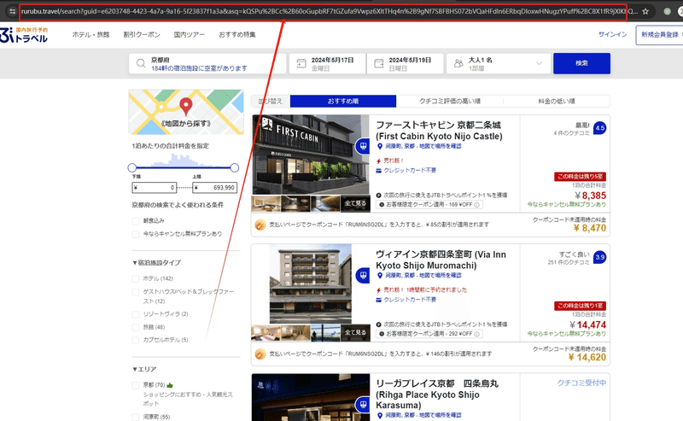Viewport: 683px width, 421px height.
Task: Click 新規会員登録 button
Action: [x=659, y=35]
